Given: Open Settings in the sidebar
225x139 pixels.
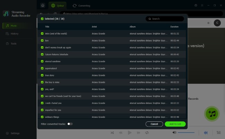Looking at the screenshot, I should [x=13, y=133].
